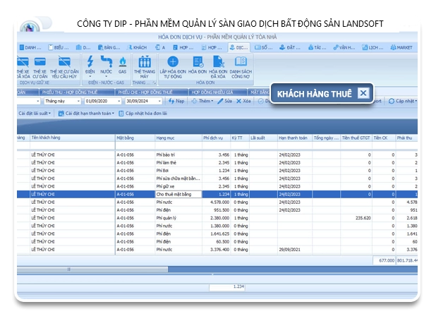Image resolution: width=436 pixels, height=321 pixels.
Task: Click the Nạp (load) button
Action: pos(177,101)
